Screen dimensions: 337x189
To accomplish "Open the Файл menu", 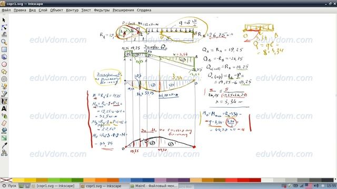I will coord(6,10).
